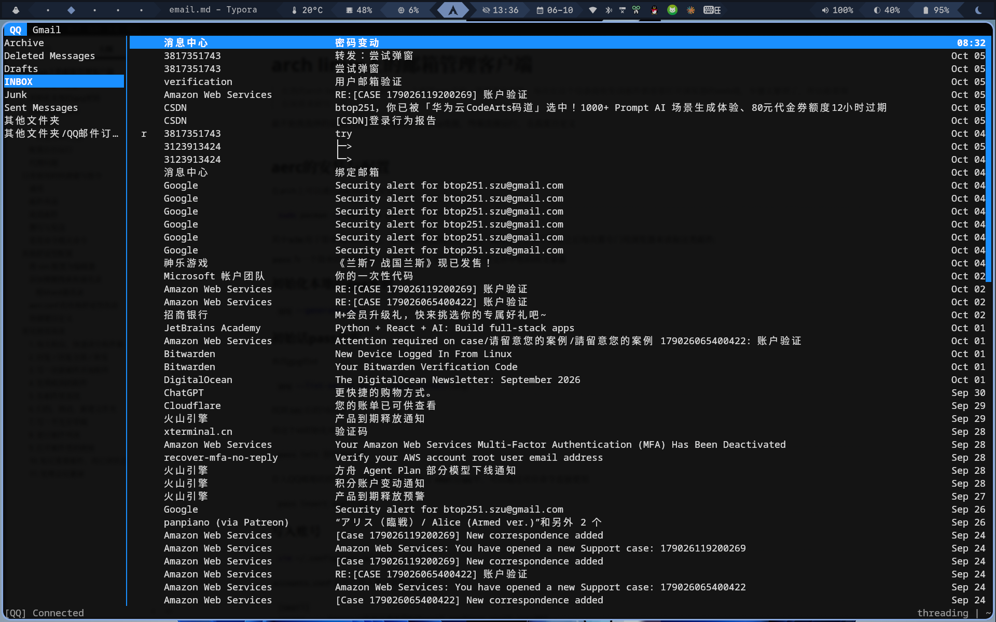Image resolution: width=996 pixels, height=622 pixels.
Task: Select the 'try' thread from 3817351743
Action: tap(559, 134)
